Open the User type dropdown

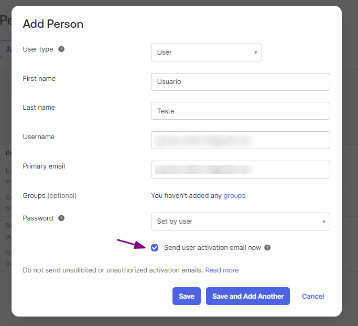point(206,52)
